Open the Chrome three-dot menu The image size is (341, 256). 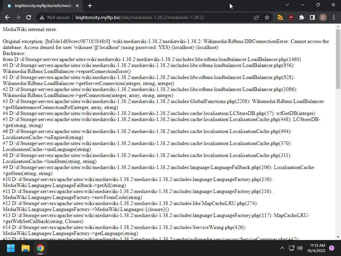pos(334,17)
